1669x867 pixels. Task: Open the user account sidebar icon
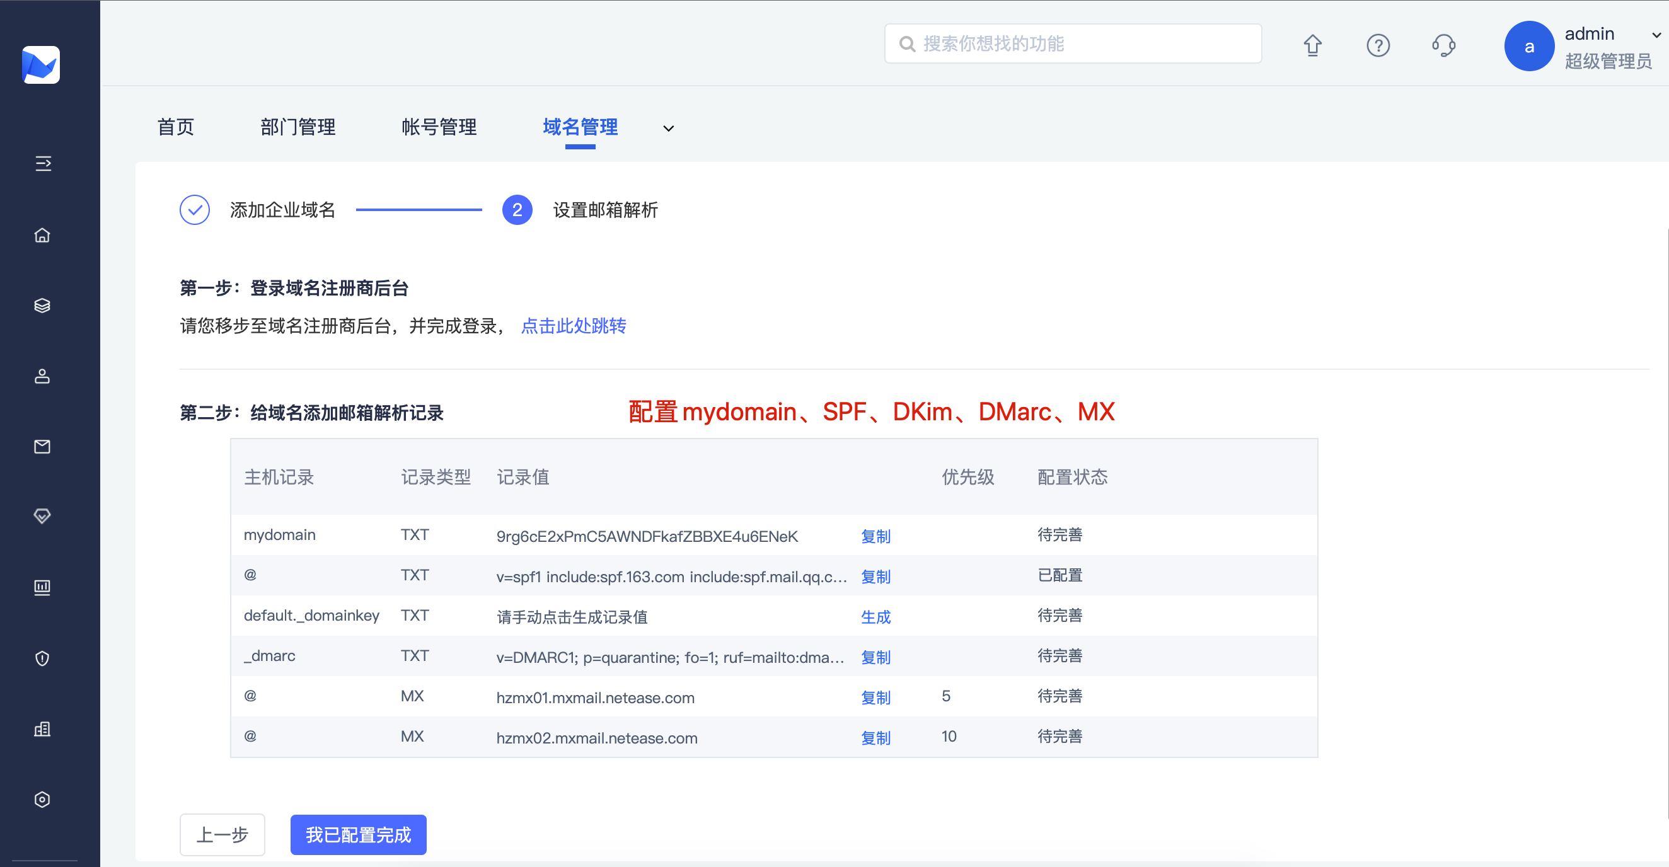42,376
